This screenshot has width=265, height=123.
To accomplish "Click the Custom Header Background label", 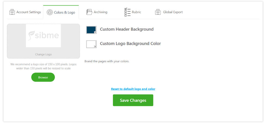I will (x=127, y=29).
